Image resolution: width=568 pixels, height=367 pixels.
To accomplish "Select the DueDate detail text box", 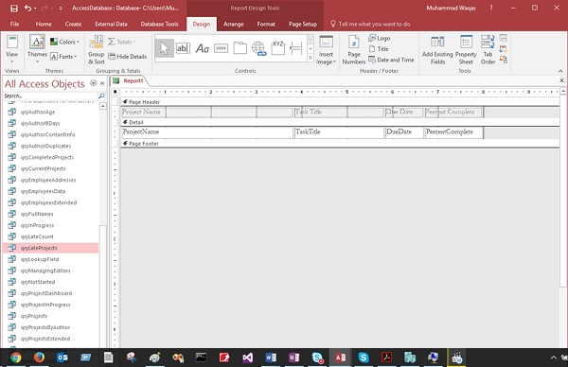I will [x=404, y=132].
